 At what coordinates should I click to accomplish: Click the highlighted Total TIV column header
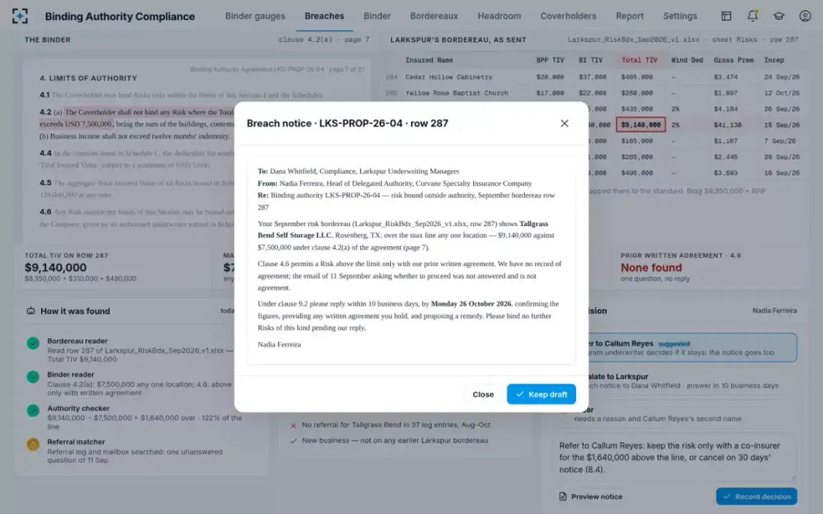point(639,60)
